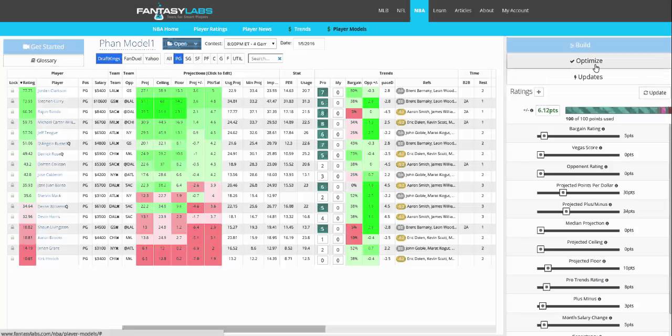The image size is (672, 336).
Task: Expand the Contest selection dropdown
Action: (250, 44)
